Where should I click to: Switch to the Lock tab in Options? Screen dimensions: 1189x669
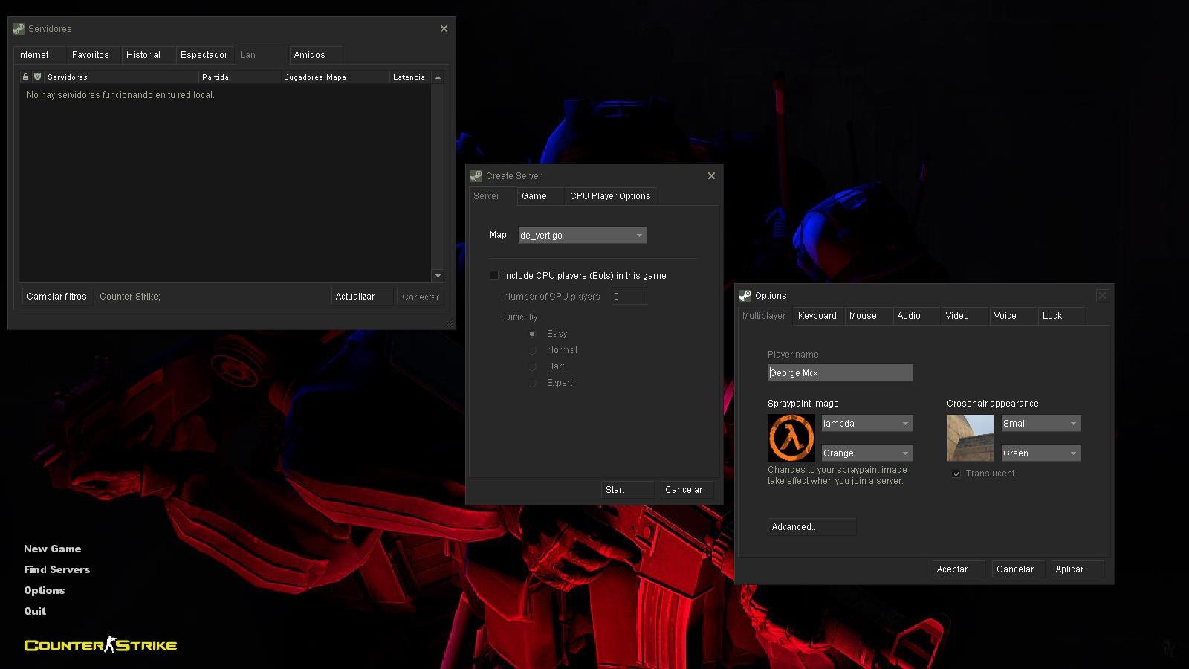pos(1061,316)
